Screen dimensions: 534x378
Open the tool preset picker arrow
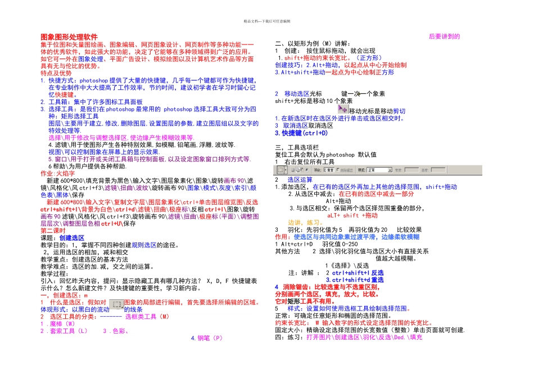(x=286, y=170)
